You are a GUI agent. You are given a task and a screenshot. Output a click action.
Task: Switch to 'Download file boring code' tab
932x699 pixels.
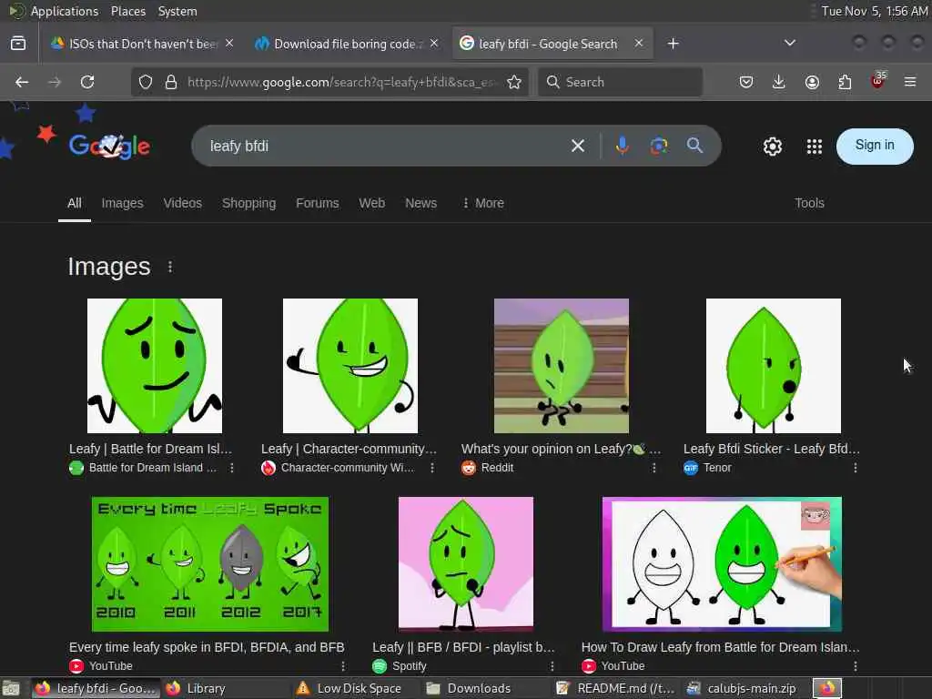[347, 44]
